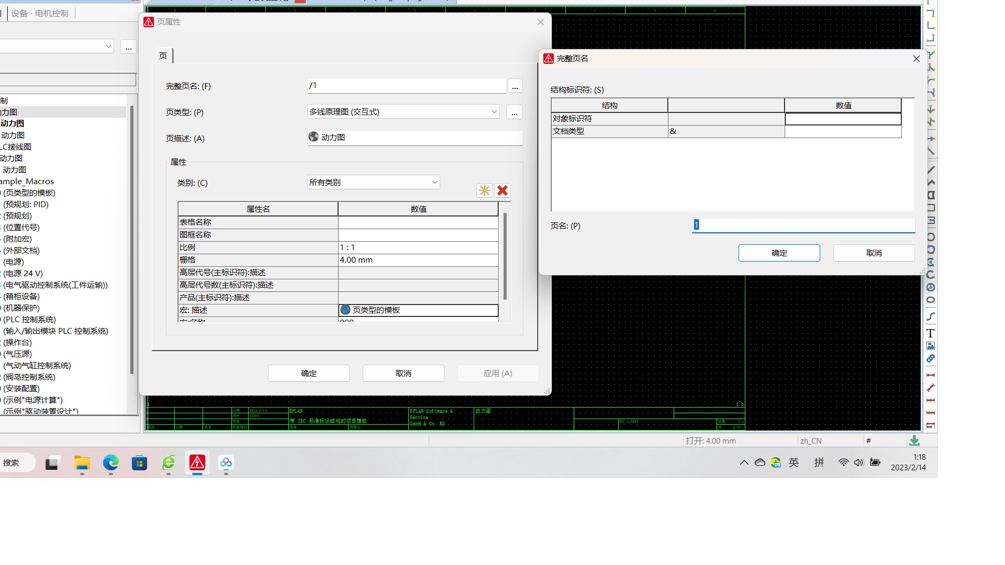Select 设备 - 电机控制 tab
This screenshot has width=1005, height=565.
coord(40,13)
